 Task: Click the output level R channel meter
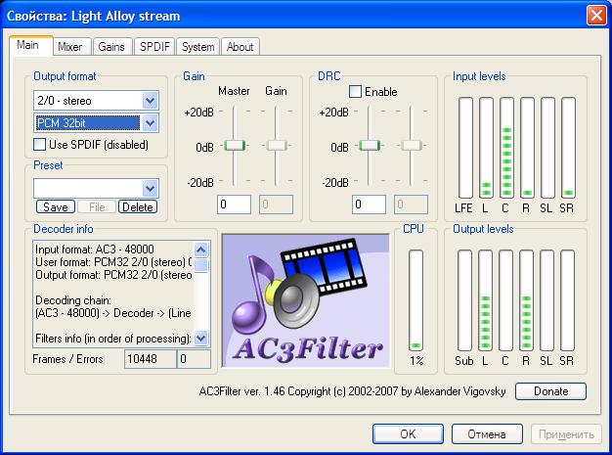(526, 300)
